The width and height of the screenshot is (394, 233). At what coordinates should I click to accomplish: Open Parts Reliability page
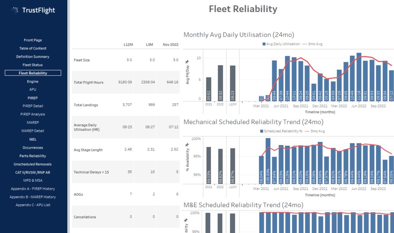point(33,156)
